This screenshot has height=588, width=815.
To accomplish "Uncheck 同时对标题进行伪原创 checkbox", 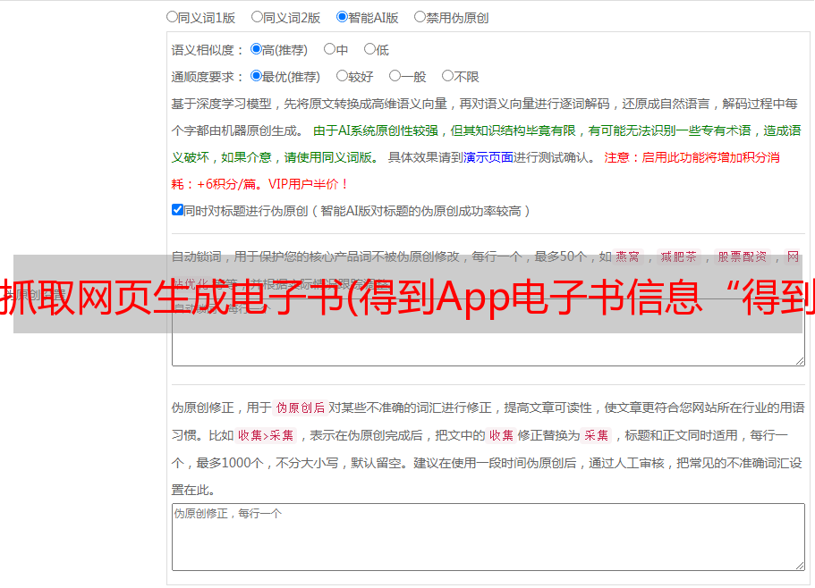I will pyautogui.click(x=177, y=210).
